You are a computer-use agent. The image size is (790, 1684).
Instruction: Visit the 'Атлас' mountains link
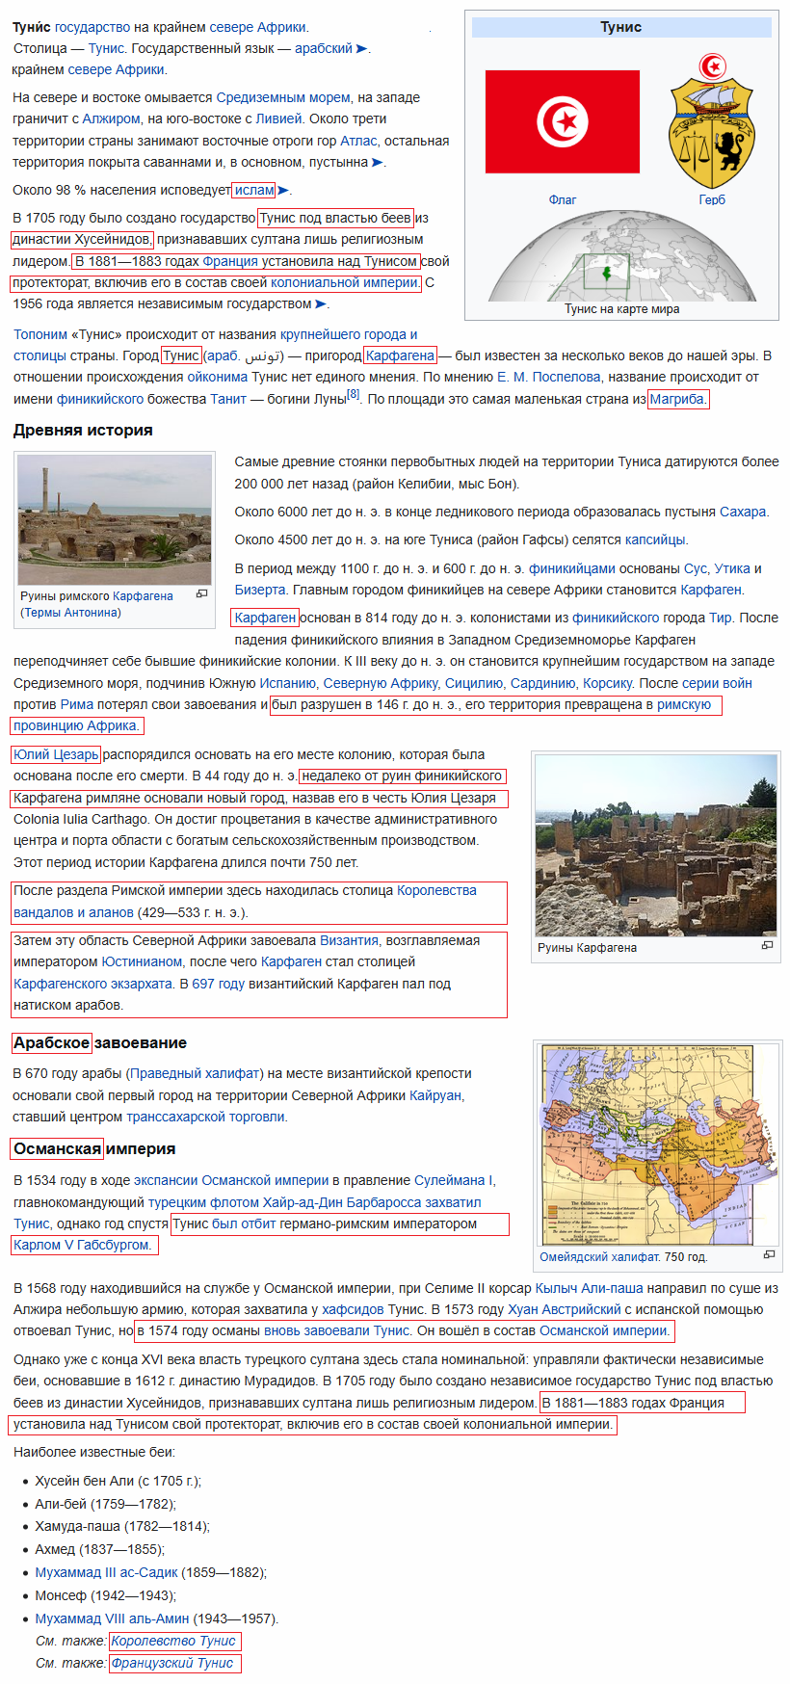(x=357, y=141)
